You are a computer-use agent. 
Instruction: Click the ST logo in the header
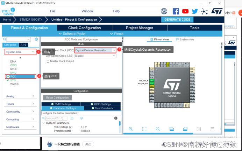point(217,11)
